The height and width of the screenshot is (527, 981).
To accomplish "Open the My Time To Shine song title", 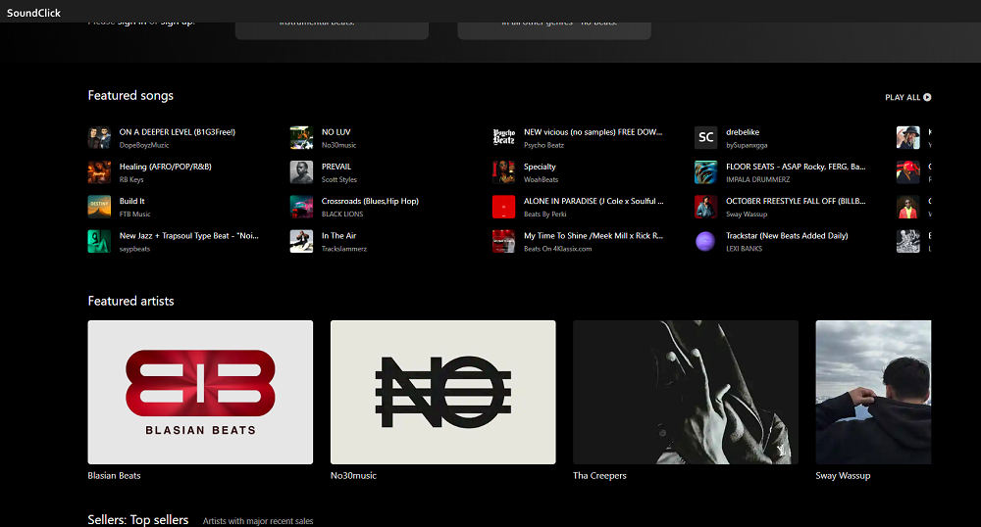I will [594, 236].
